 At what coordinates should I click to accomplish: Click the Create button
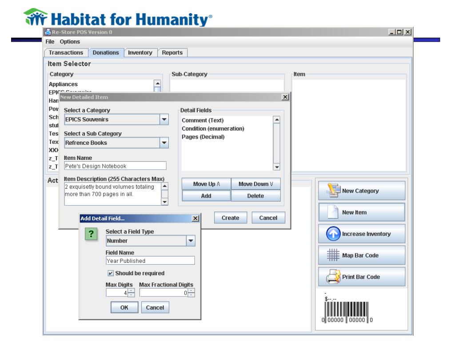(x=231, y=218)
